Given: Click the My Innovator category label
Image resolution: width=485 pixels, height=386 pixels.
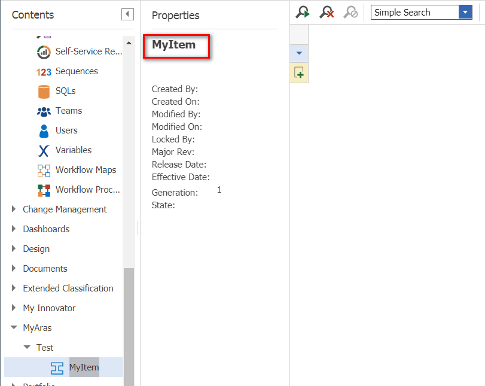Looking at the screenshot, I should point(49,308).
